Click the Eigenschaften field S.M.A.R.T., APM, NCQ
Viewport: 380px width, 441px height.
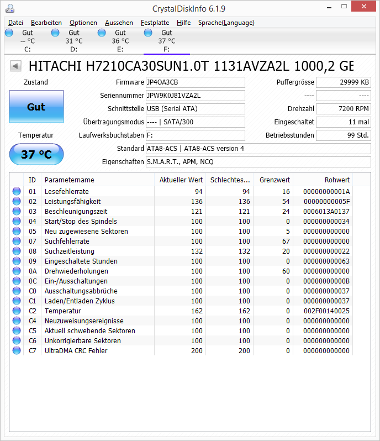[258, 162]
